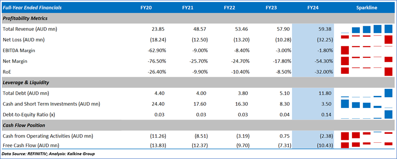Click the FY24 Net Loss value (32.25)
This screenshot has height=159, width=397.
324,40
